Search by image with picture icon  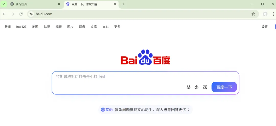point(205,87)
